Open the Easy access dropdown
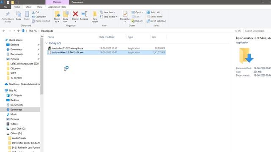The image size is (271, 152). (108, 16)
